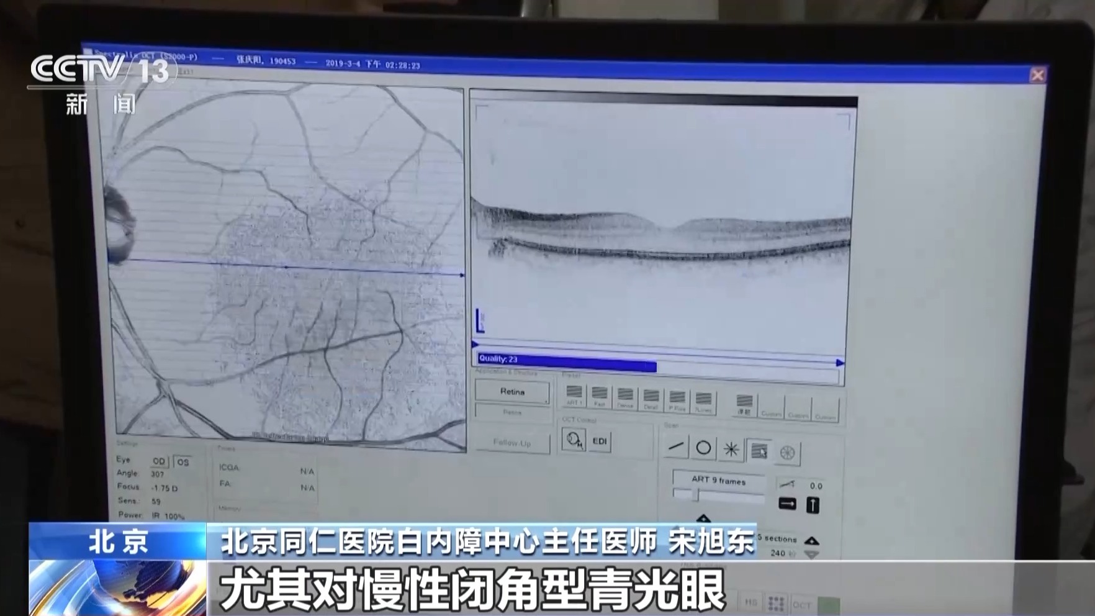The height and width of the screenshot is (616, 1095).
Task: Adjust the ART frames slider
Action: [x=695, y=495]
